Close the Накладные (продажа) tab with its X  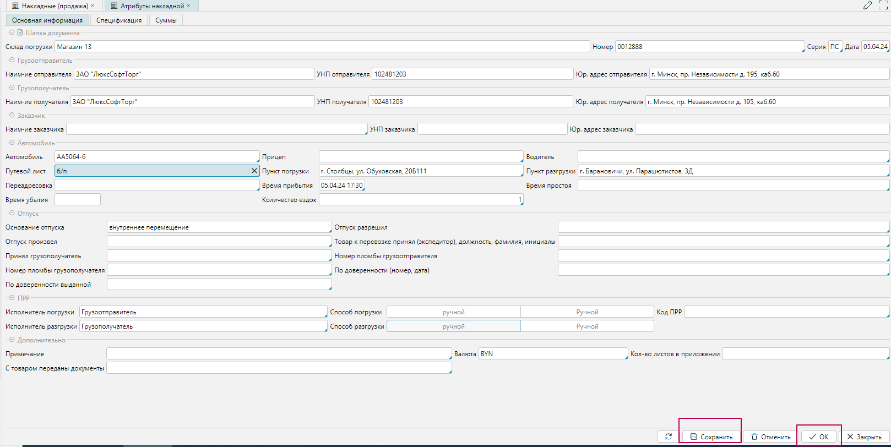(93, 6)
